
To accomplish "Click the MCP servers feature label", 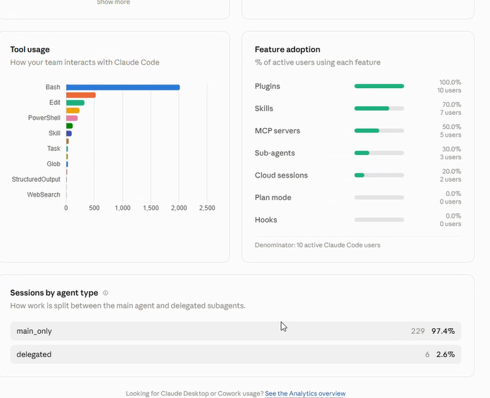I will click(277, 131).
